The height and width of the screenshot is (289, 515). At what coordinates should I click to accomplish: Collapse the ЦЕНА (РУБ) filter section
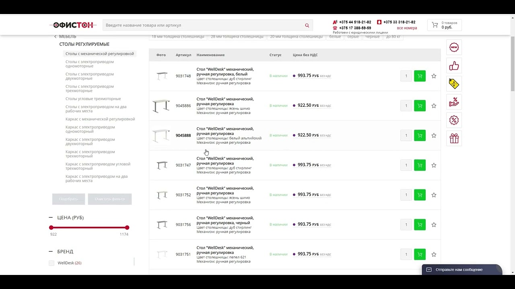[51, 217]
